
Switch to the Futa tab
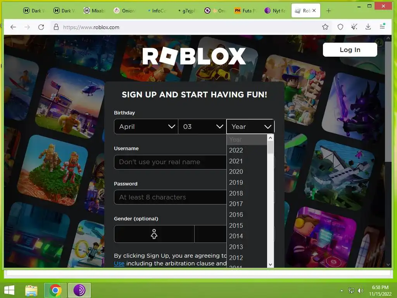(x=245, y=10)
